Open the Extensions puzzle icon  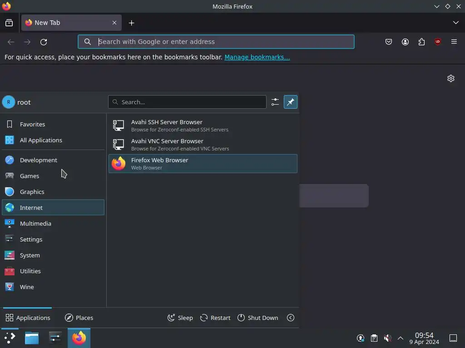pos(421,42)
